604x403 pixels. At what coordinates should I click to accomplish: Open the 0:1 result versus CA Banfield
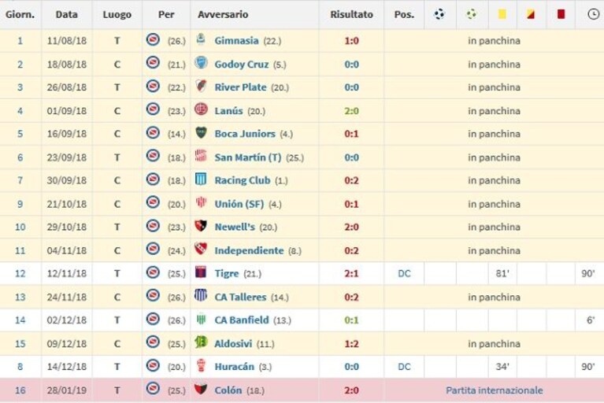351,320
